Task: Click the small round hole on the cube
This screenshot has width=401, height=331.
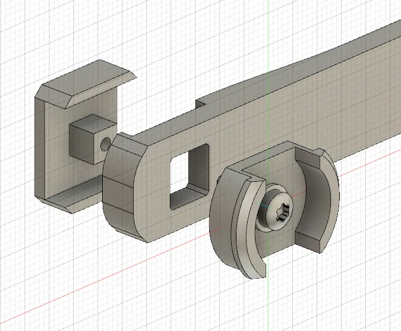Action: tap(106, 145)
